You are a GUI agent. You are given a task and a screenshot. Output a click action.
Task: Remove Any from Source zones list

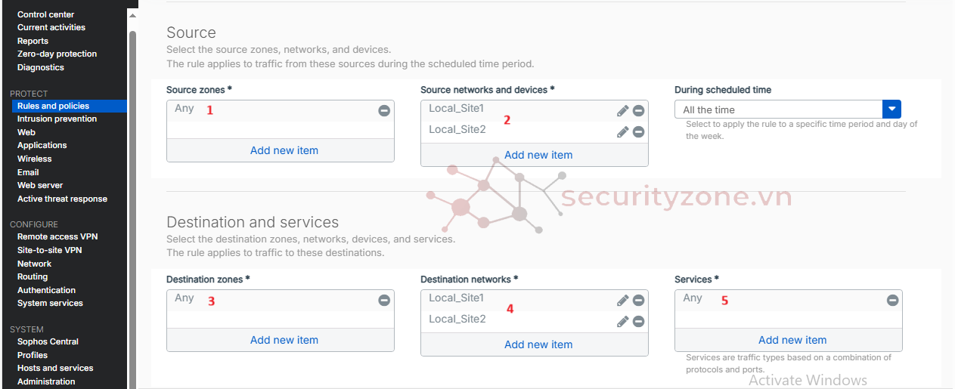pyautogui.click(x=384, y=111)
